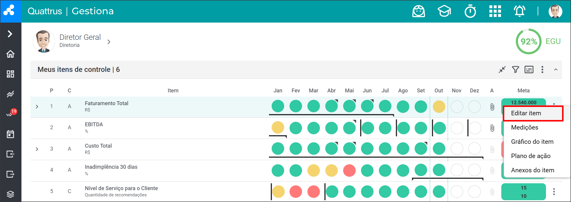Viewport: 571px width, 202px height.
Task: Select Editar item from context menu
Action: click(526, 113)
